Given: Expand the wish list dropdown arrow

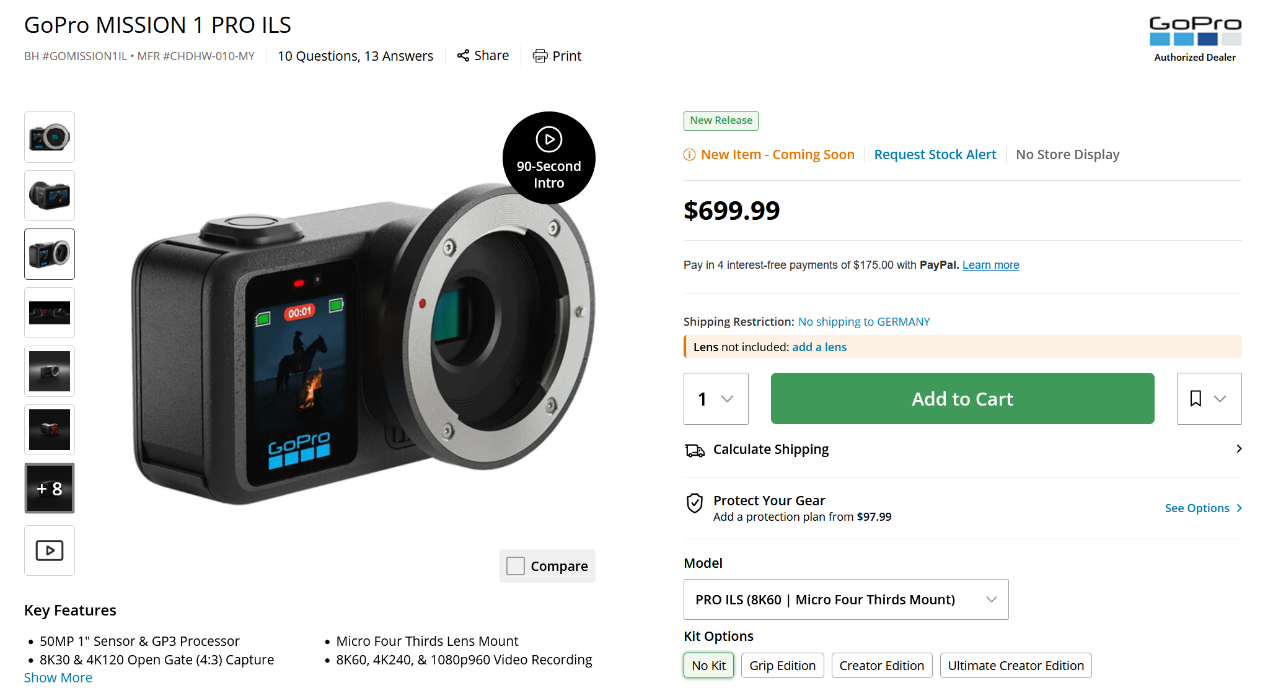Looking at the screenshot, I should pos(1220,399).
